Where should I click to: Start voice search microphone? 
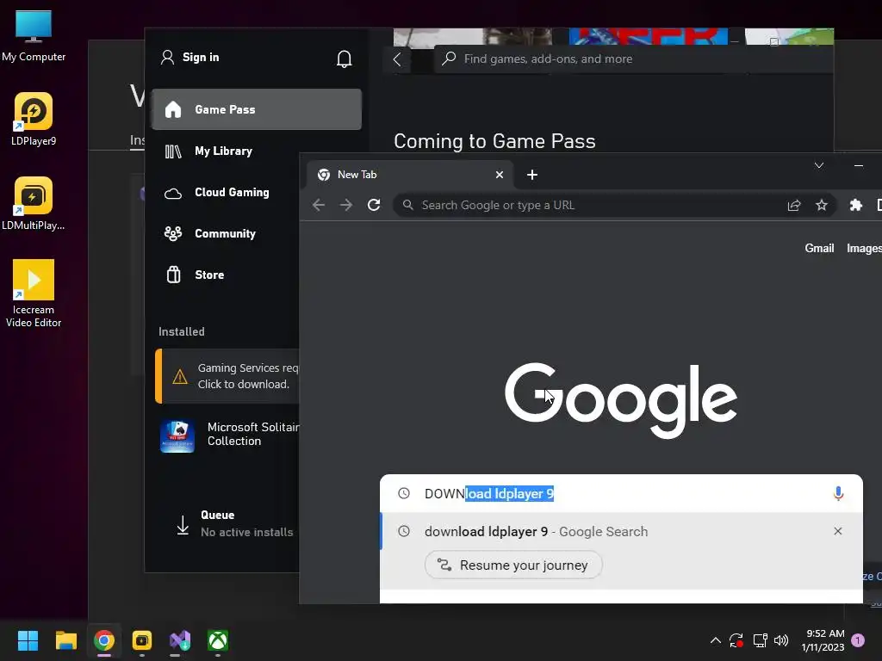837,493
